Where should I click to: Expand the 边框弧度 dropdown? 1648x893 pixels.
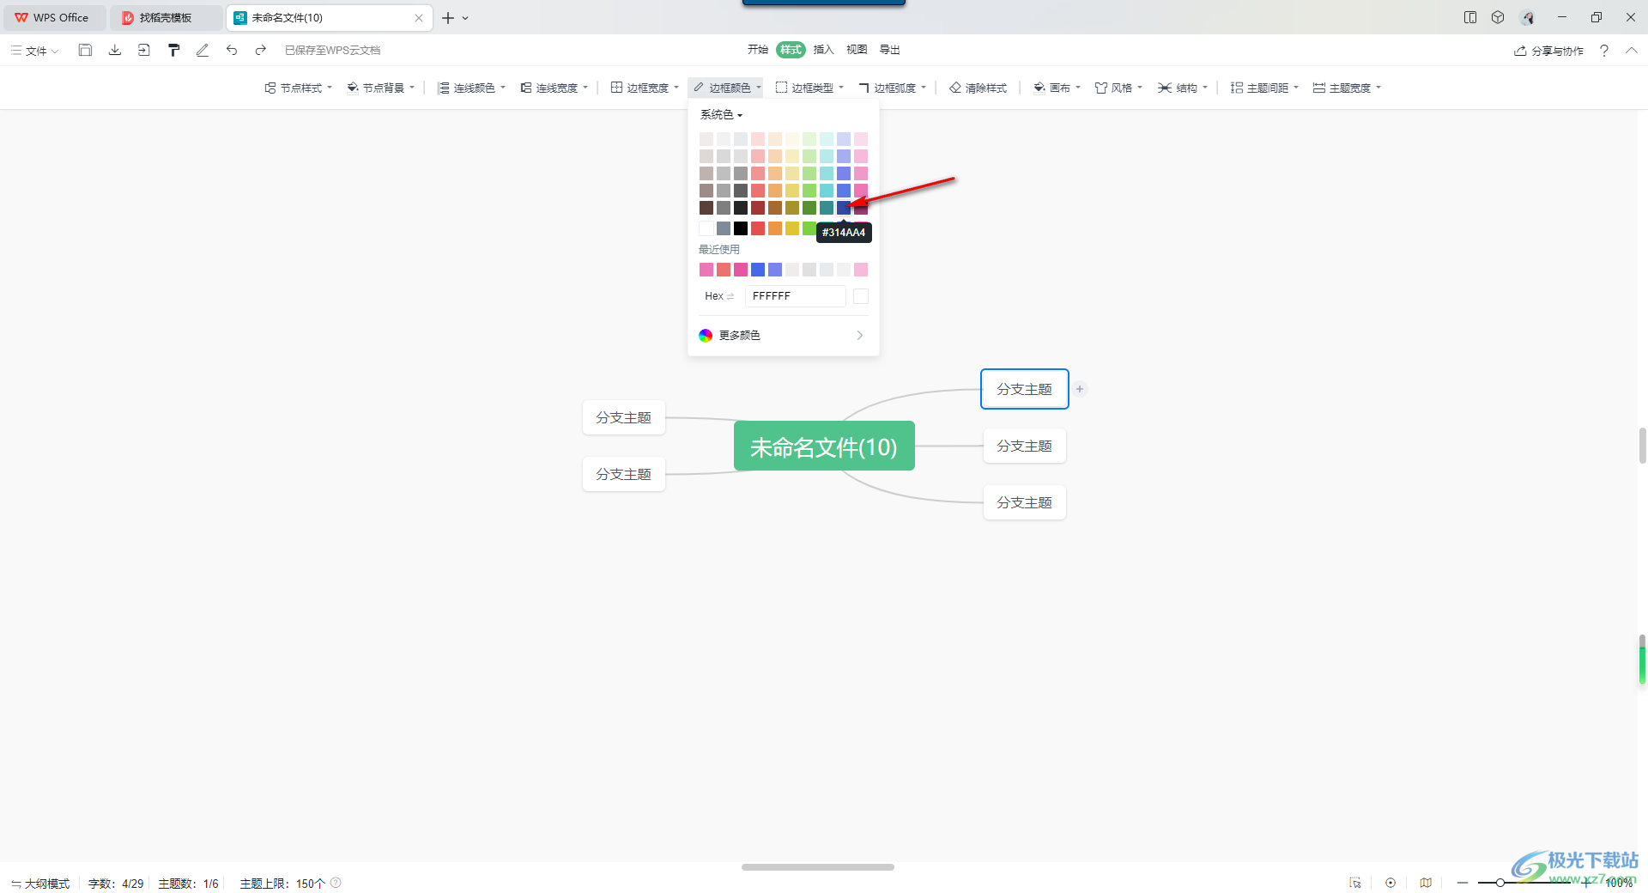click(x=893, y=88)
